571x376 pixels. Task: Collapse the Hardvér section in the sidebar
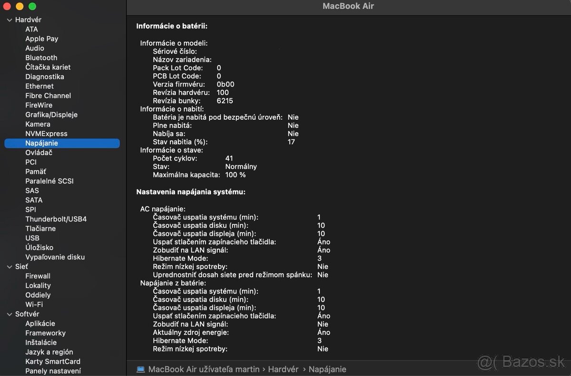click(10, 20)
